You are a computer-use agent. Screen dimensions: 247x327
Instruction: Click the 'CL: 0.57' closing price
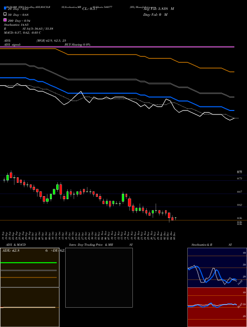click(89, 9)
